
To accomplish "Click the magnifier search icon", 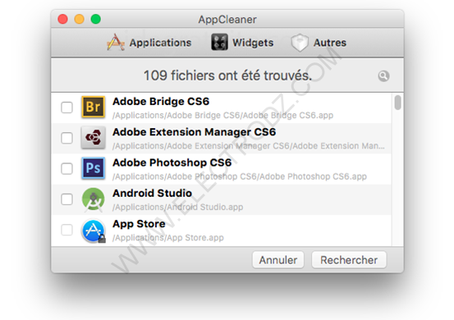I will click(x=383, y=76).
